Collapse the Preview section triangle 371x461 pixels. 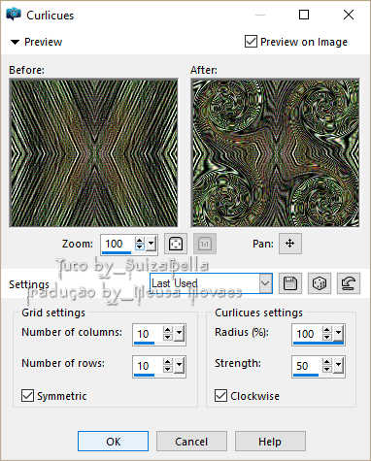pyautogui.click(x=15, y=42)
